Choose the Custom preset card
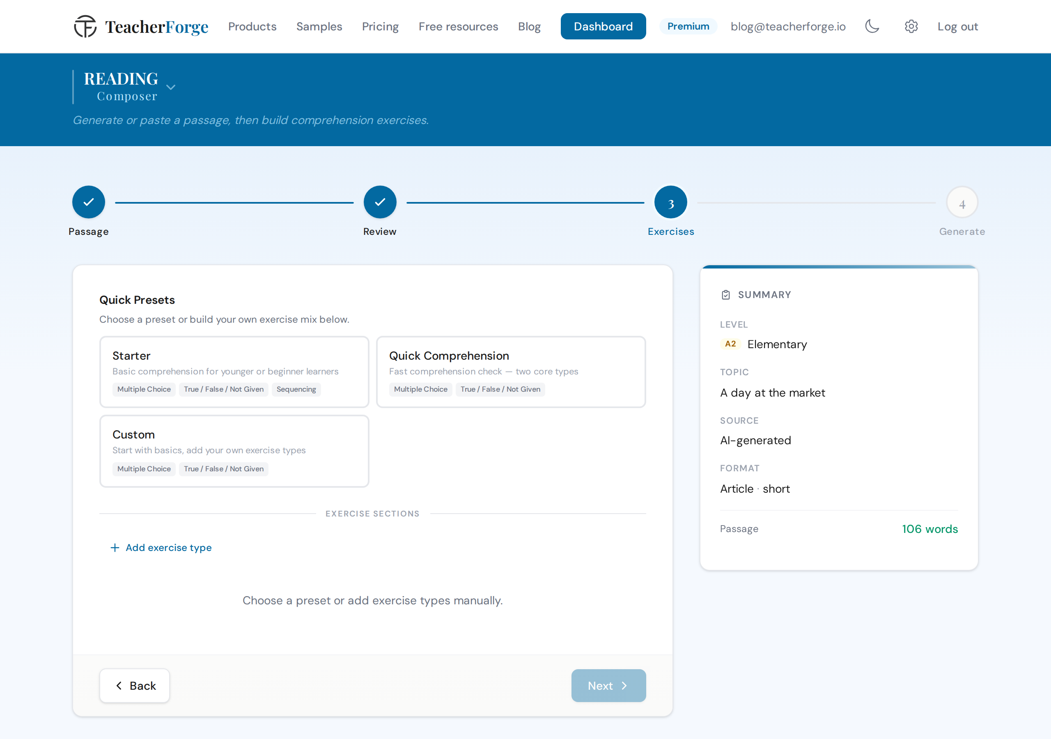1051x739 pixels. click(x=234, y=451)
